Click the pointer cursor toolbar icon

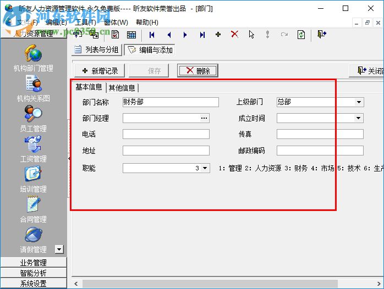[251, 35]
